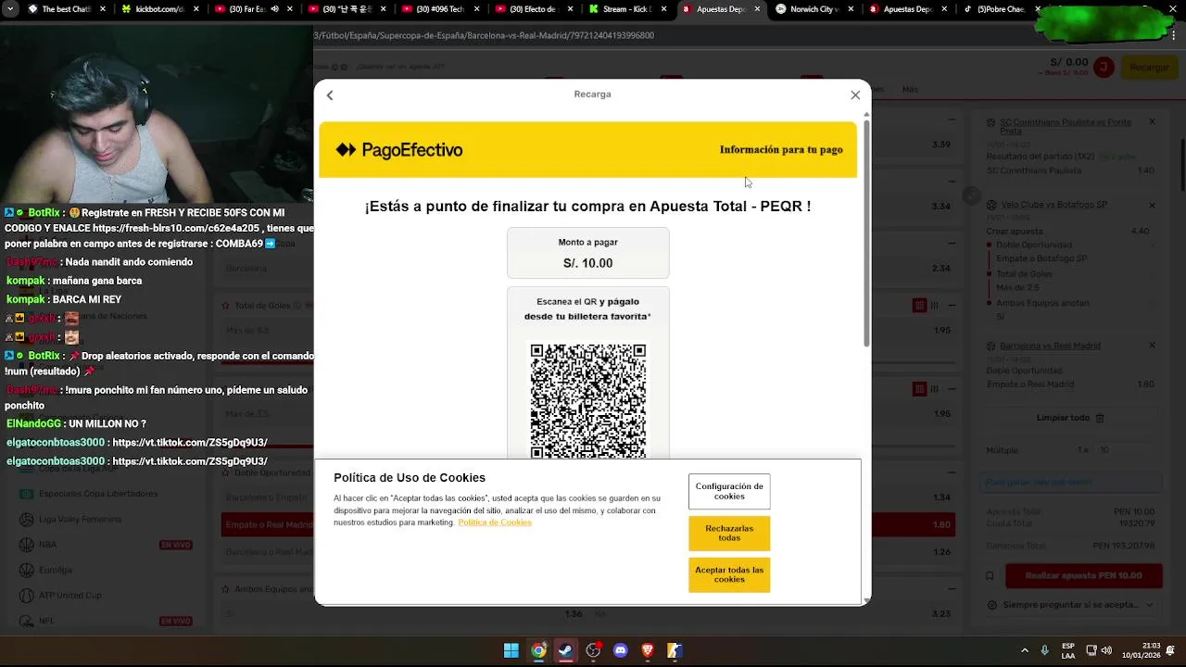The image size is (1186, 667).
Task: Expand 'Siempre preguntar si se acepta' dropdown
Action: point(1070,605)
